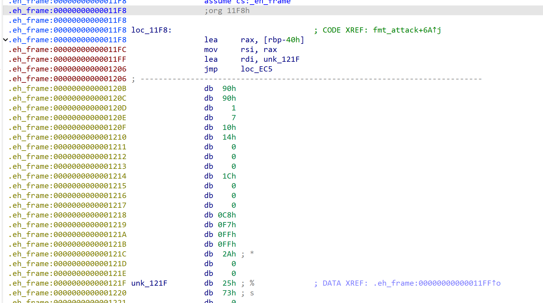Select the byte value 90h at address 120B

(229, 88)
